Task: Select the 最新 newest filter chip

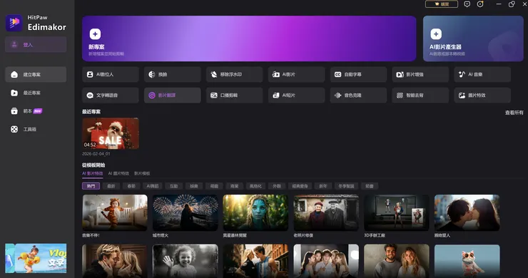Action: [x=111, y=186]
